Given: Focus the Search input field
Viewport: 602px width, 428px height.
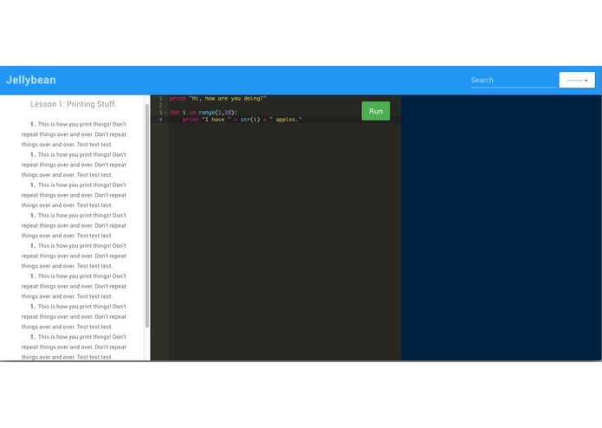Looking at the screenshot, I should (x=514, y=80).
